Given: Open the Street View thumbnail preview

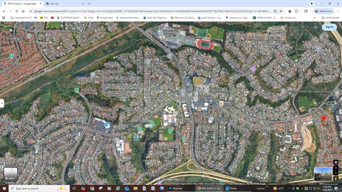Looking at the screenshot, I should coord(323,174).
